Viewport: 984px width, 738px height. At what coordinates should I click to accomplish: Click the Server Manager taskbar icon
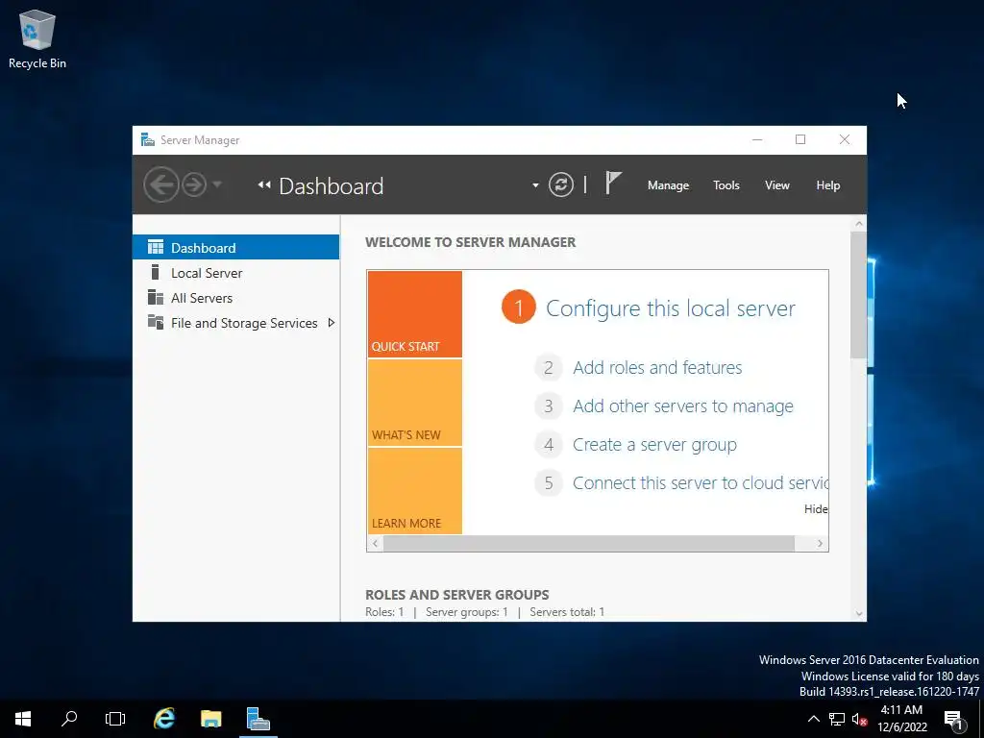258,719
